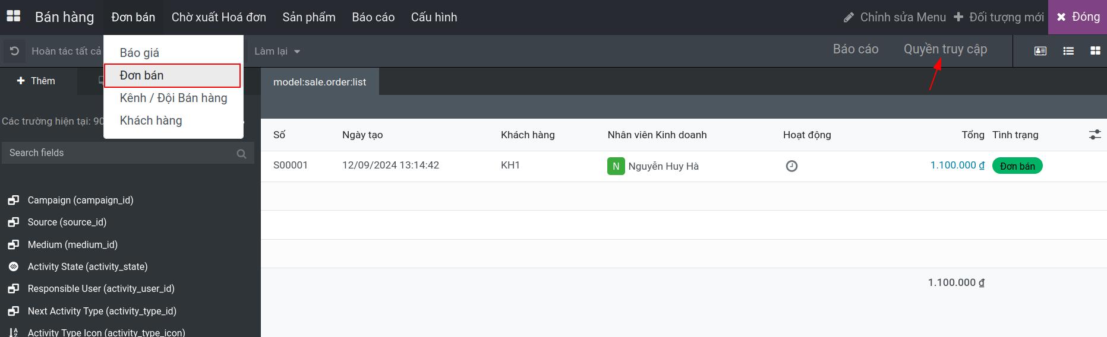Image resolution: width=1107 pixels, height=337 pixels.
Task: Open order S00001 row
Action: click(x=683, y=166)
